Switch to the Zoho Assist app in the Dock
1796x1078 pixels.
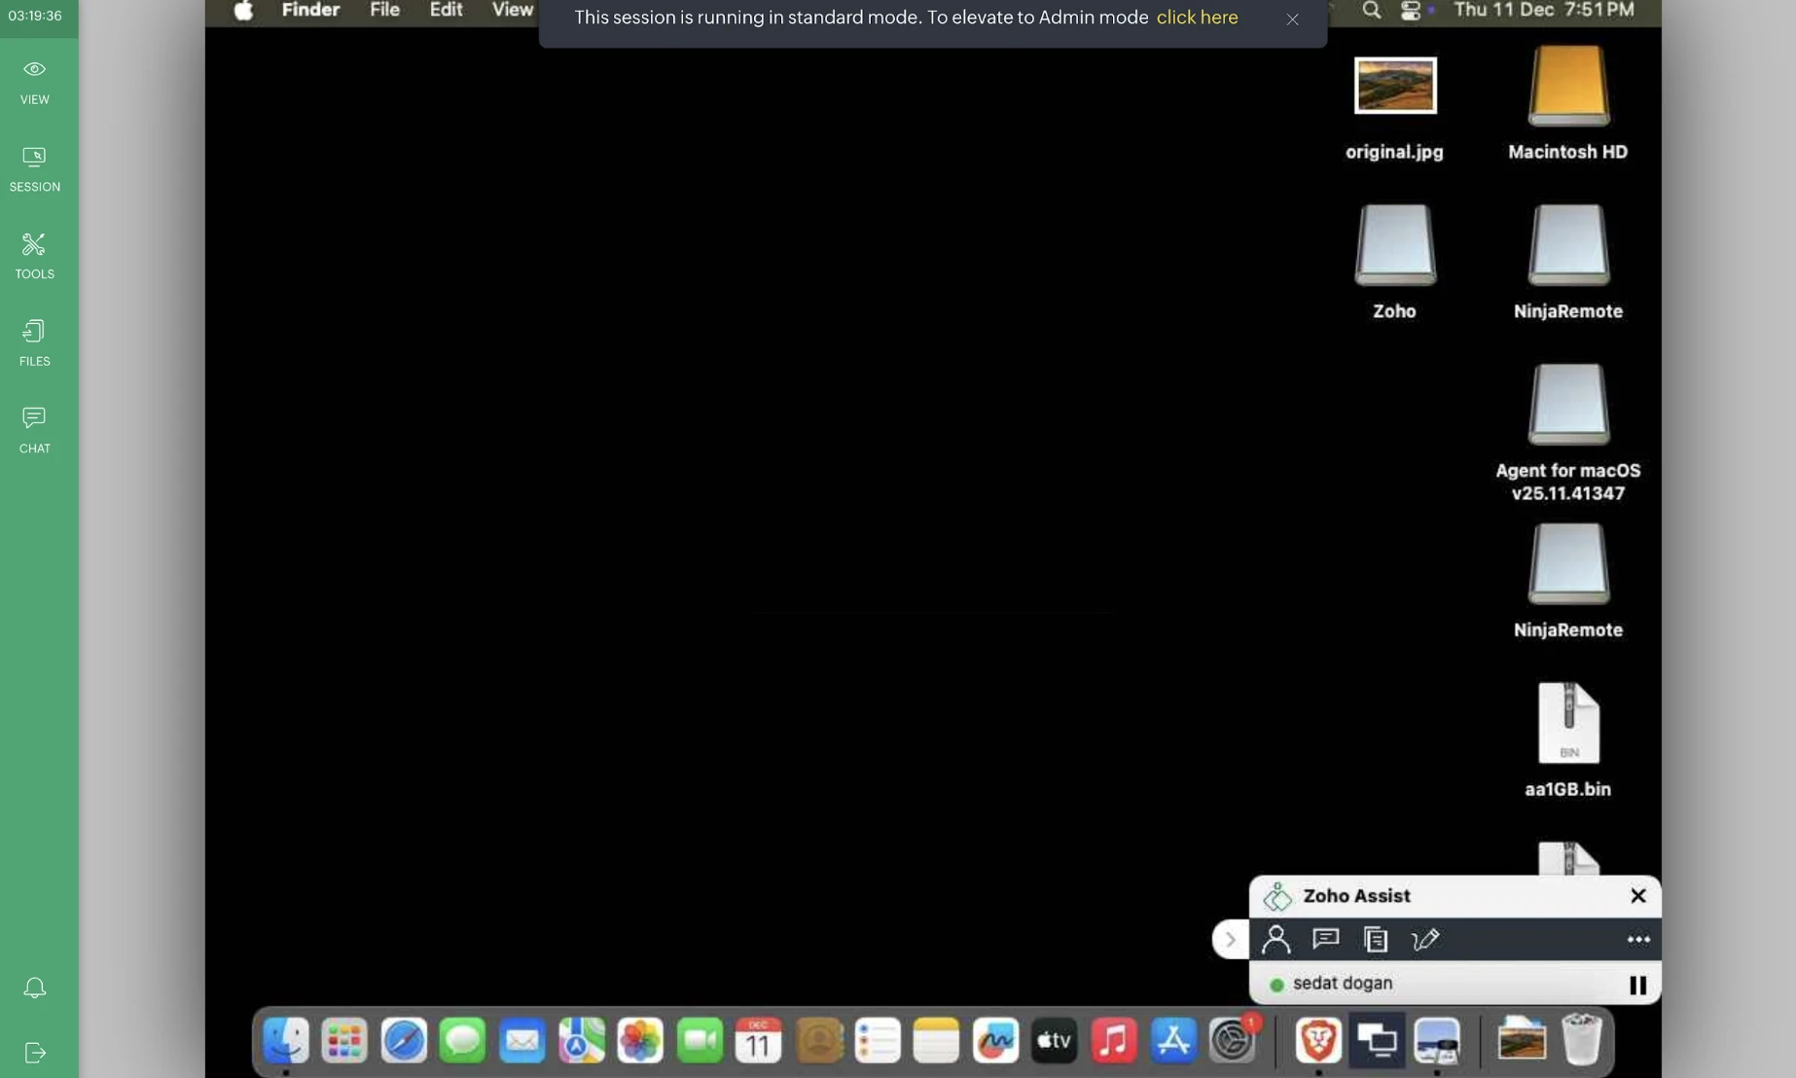click(x=1378, y=1041)
